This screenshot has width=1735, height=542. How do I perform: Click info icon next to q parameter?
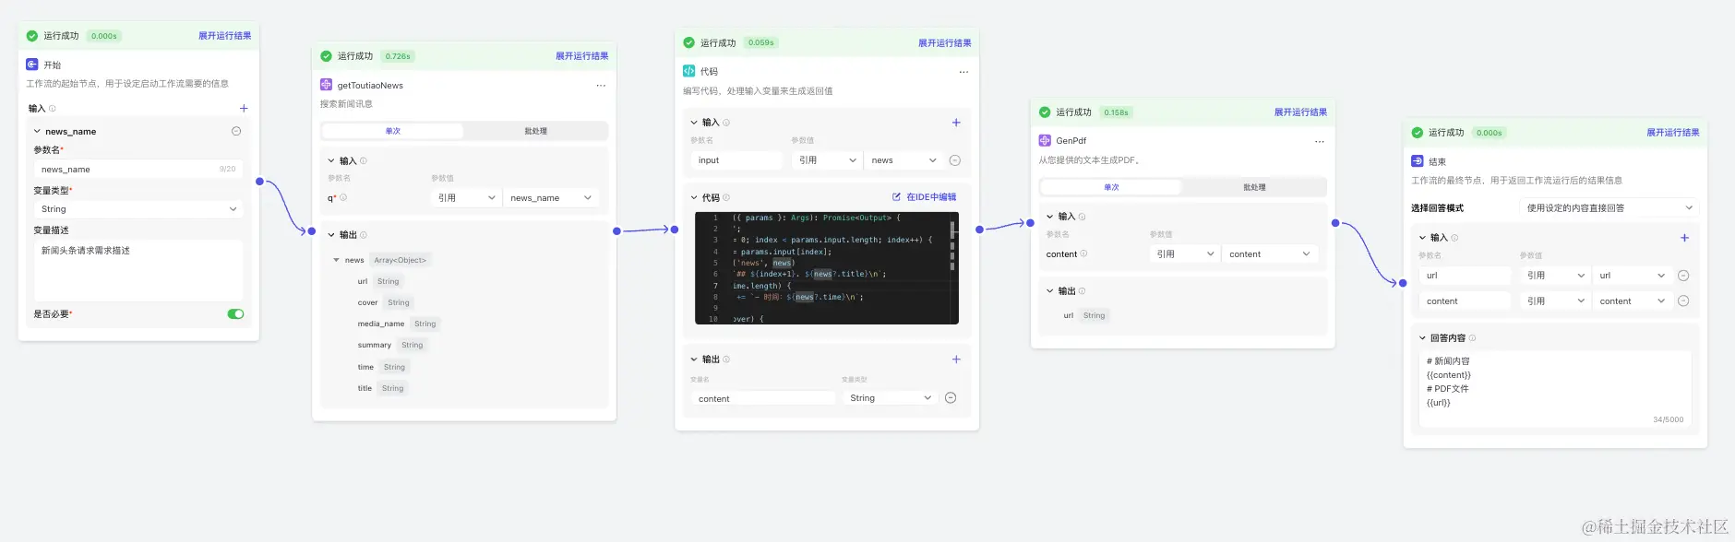pos(343,198)
